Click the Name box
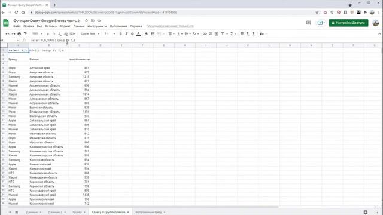The width and height of the screenshot is (383, 215). (x=10, y=40)
